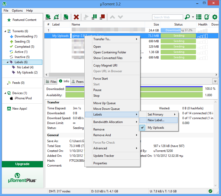Expand the Advanced submenu
The width and height of the screenshot is (221, 196).
click(x=112, y=148)
